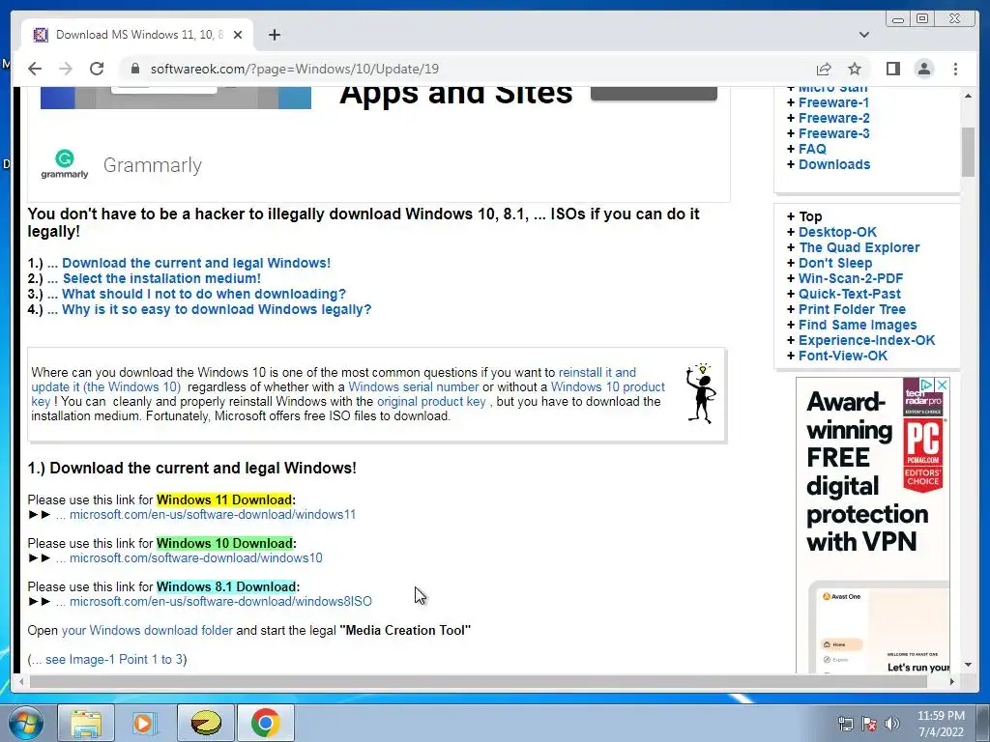Click horizontal scrollbar right arrow

952,681
